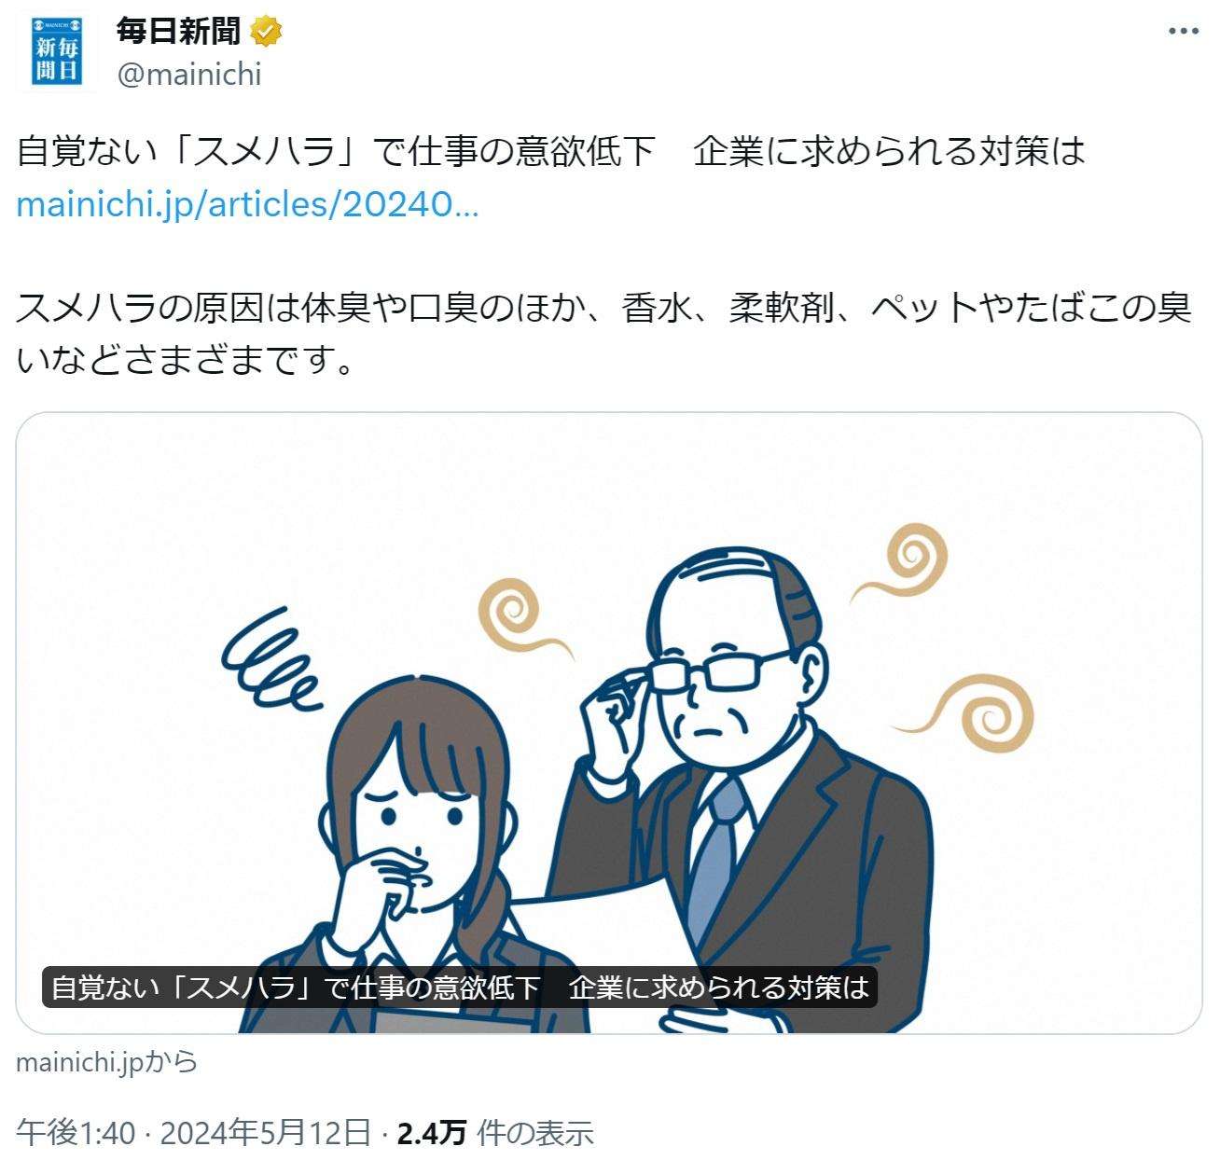This screenshot has width=1220, height=1174.
Task: Open the 午後1:40 timestamp link
Action: point(76,1133)
